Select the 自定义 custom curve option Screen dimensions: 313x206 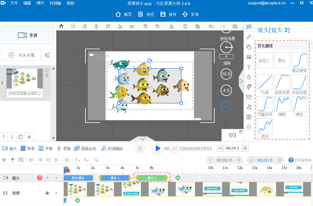265,60
